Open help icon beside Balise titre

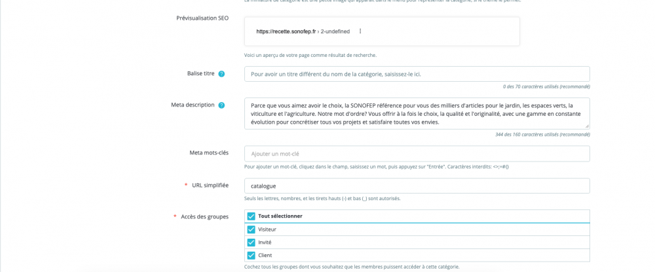[221, 74]
